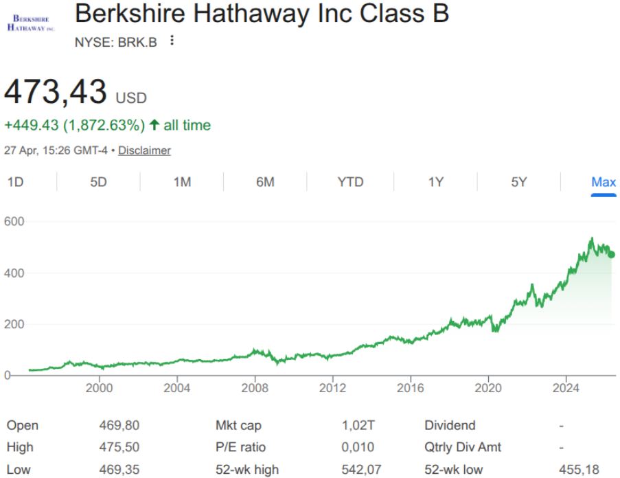The height and width of the screenshot is (478, 620).
Task: Click the 473,43 USD price
Action: point(76,93)
